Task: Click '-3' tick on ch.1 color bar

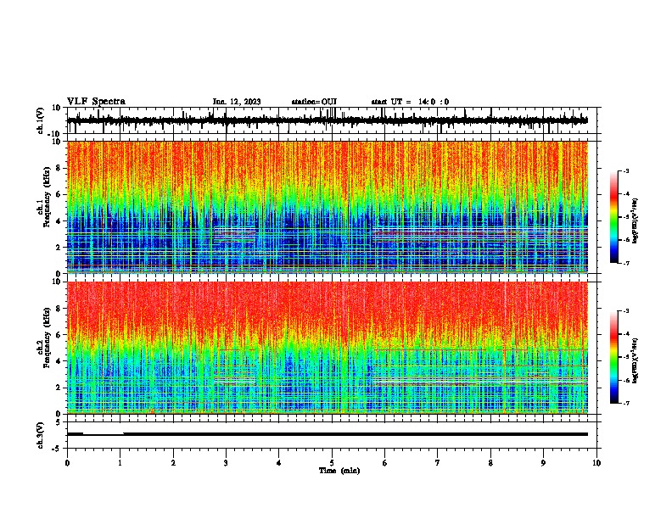Action: coord(626,171)
